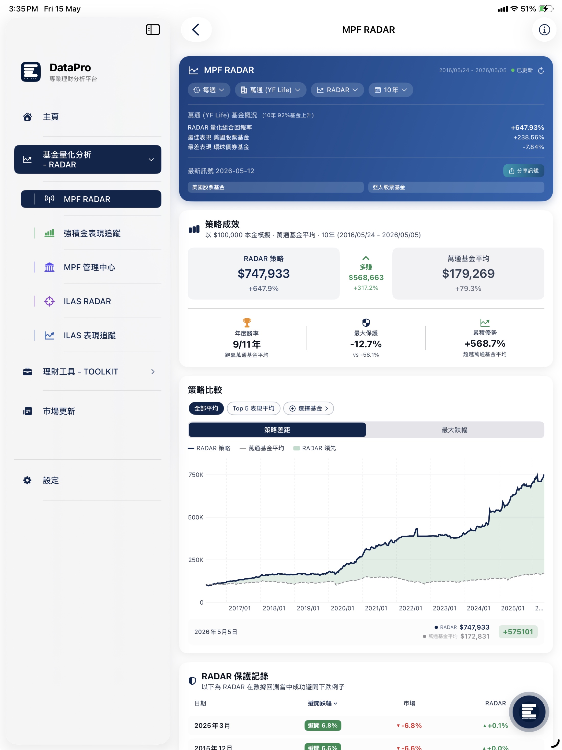Screen dimensions: 562x750
Task: Open 主頁 home icon
Action: tap(27, 117)
